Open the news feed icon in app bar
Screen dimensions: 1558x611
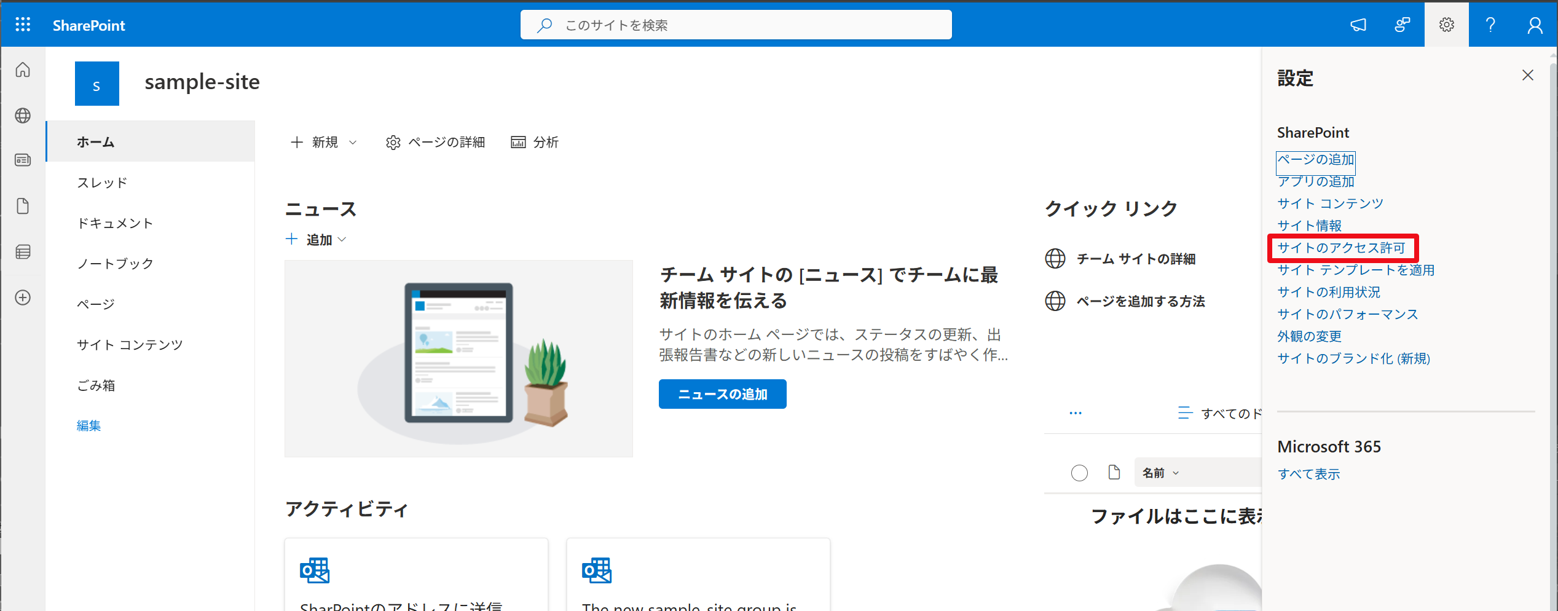click(23, 160)
